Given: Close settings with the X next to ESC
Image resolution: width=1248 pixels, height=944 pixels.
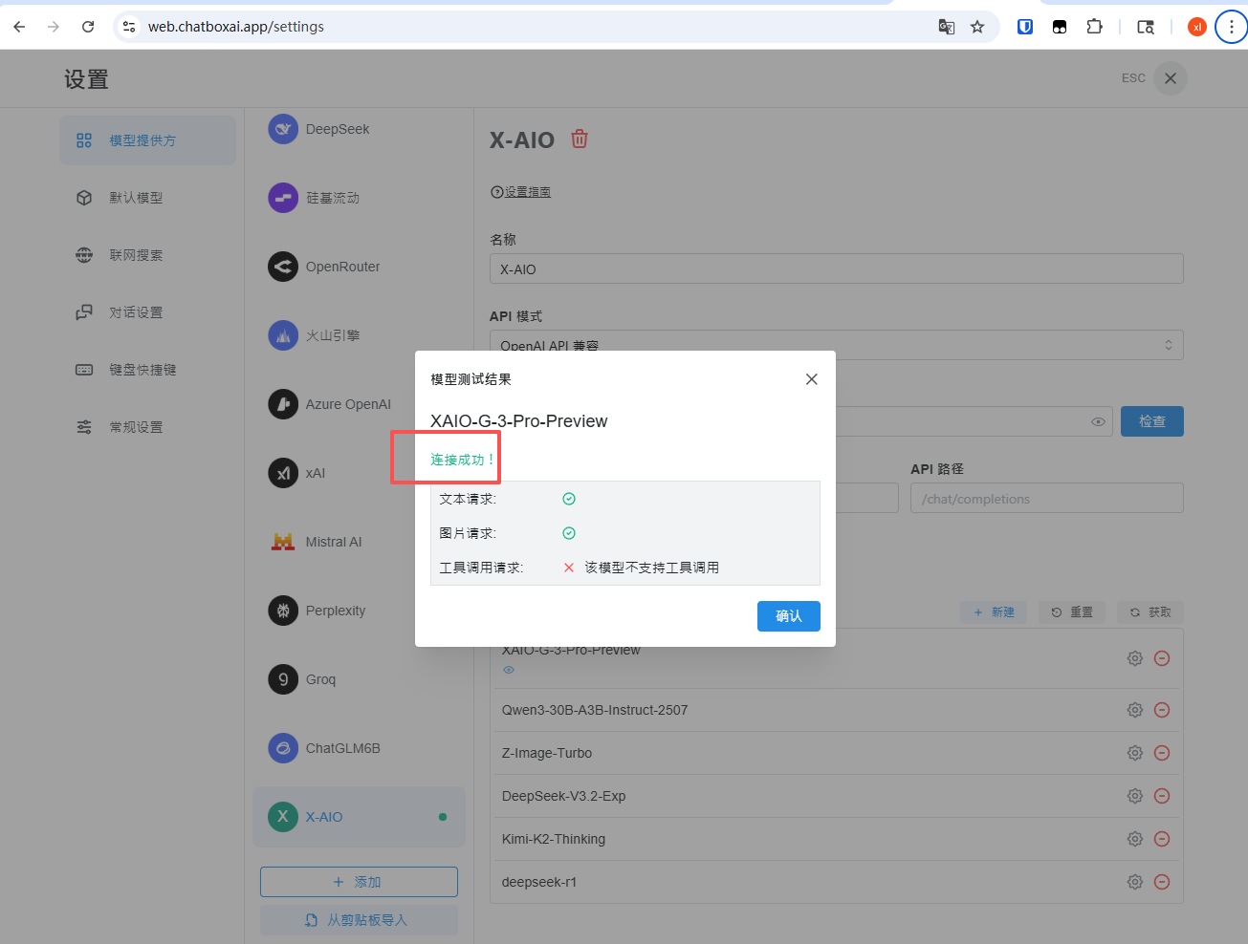Looking at the screenshot, I should (1171, 78).
